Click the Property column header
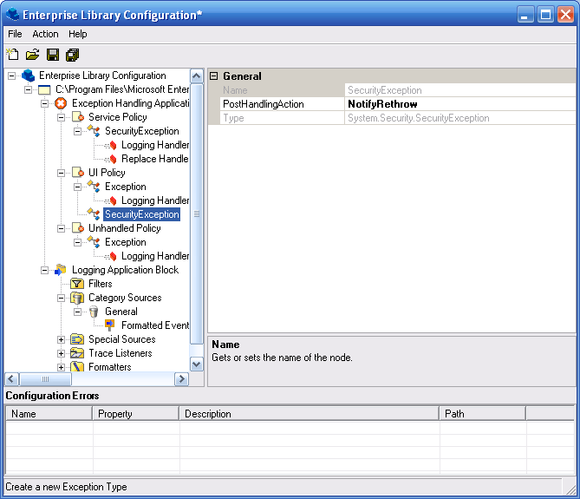Image resolution: width=580 pixels, height=499 pixels. [x=136, y=413]
